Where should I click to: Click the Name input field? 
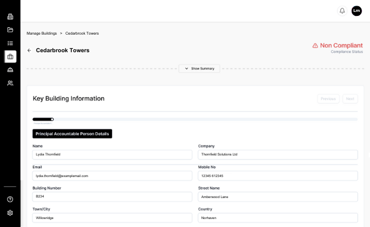coord(112,154)
